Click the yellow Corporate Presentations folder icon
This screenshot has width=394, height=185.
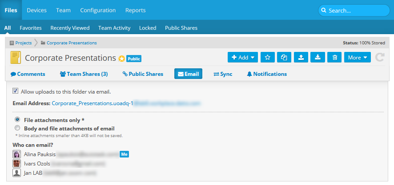pos(16,58)
